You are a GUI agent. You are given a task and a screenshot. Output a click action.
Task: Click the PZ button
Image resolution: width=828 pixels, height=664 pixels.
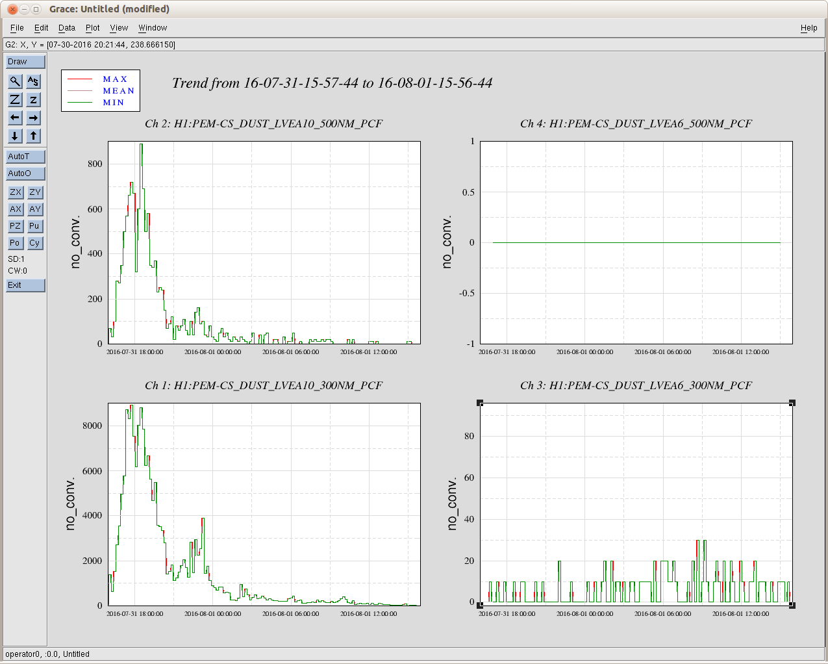point(16,226)
